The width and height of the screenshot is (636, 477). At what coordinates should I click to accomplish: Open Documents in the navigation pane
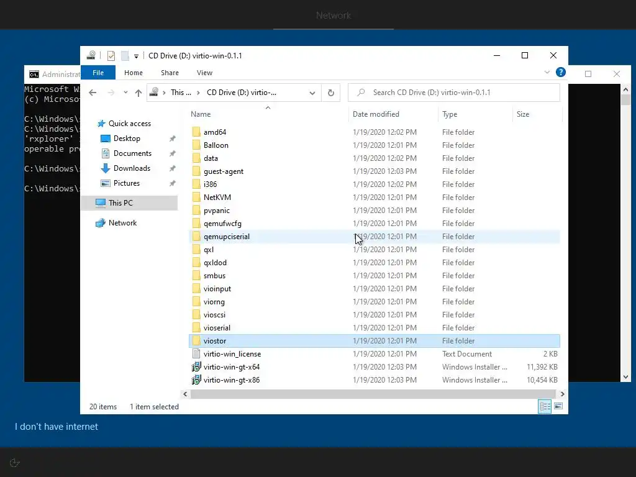coord(132,153)
